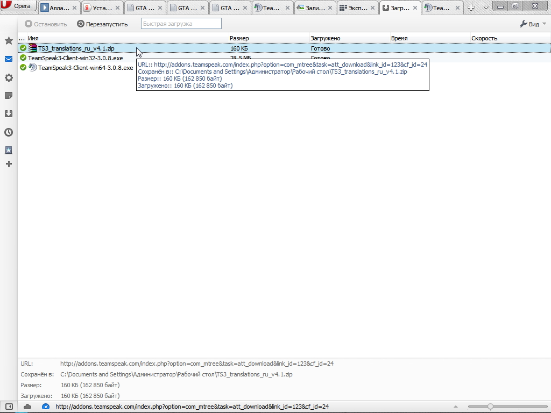Add a panel with sidebar plus icon

click(x=9, y=163)
